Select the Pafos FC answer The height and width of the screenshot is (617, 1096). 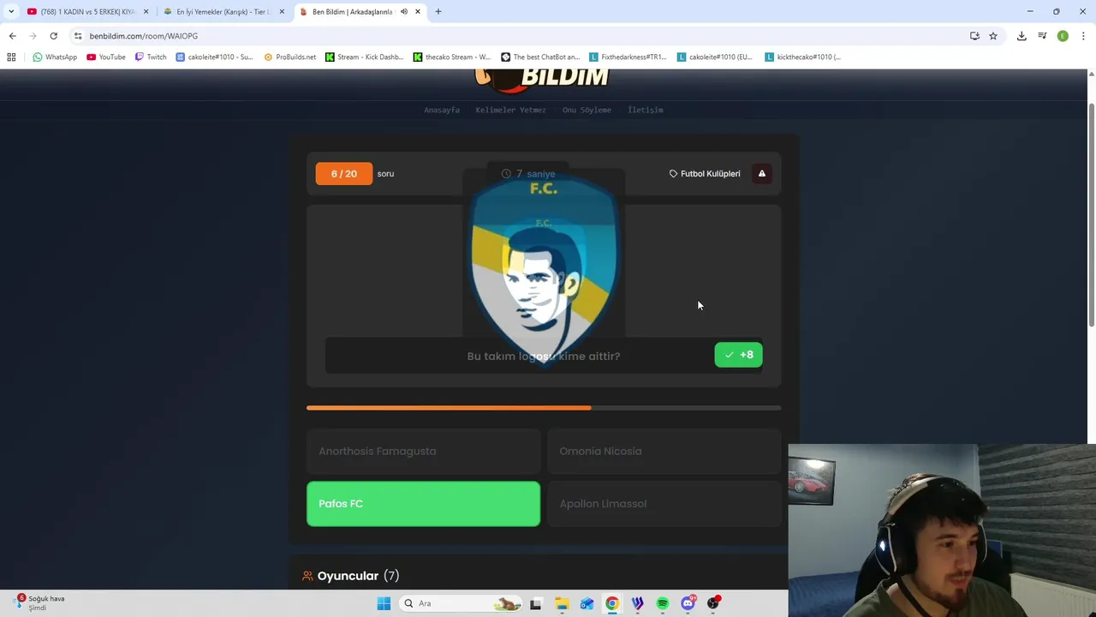point(423,504)
